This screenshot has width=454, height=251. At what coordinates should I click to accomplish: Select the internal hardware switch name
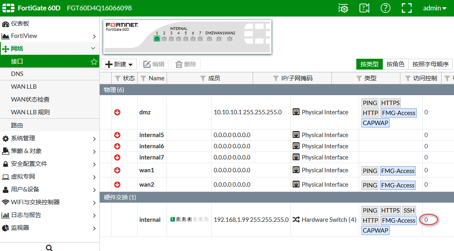(x=150, y=220)
